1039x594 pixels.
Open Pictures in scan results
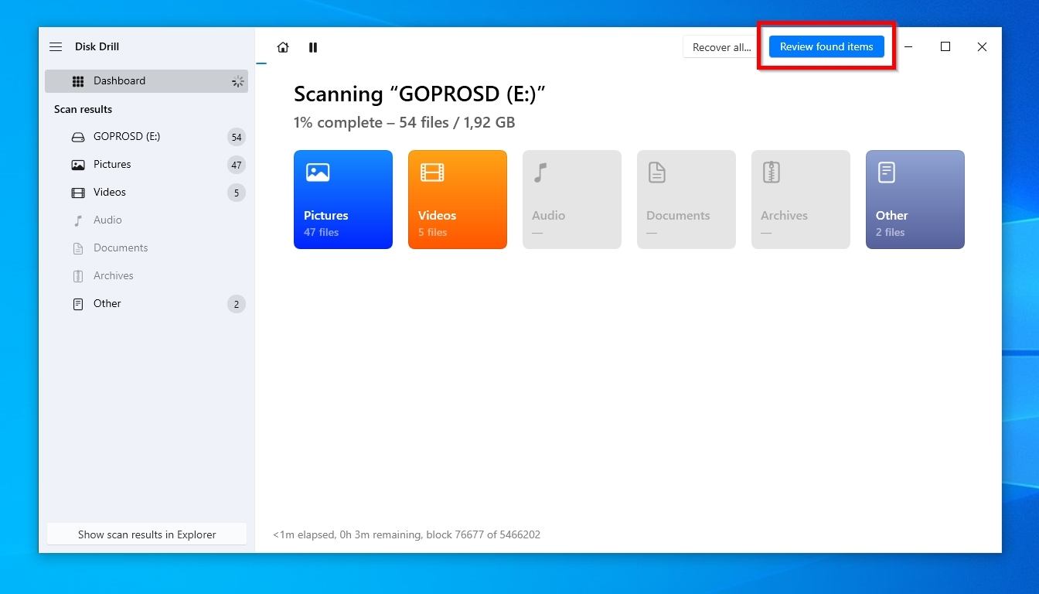pyautogui.click(x=146, y=165)
